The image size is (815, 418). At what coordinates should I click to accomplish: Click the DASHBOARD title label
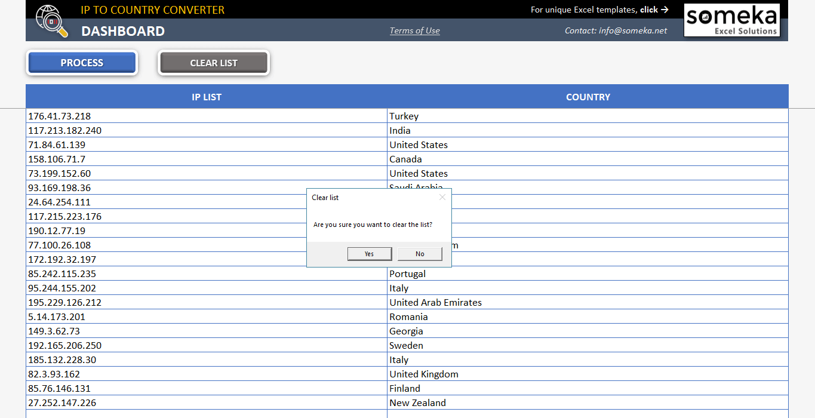123,31
